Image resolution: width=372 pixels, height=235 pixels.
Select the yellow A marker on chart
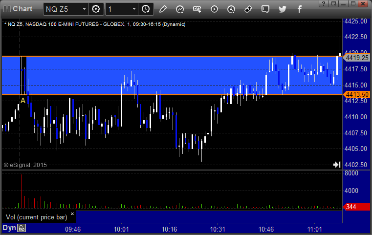[23, 101]
